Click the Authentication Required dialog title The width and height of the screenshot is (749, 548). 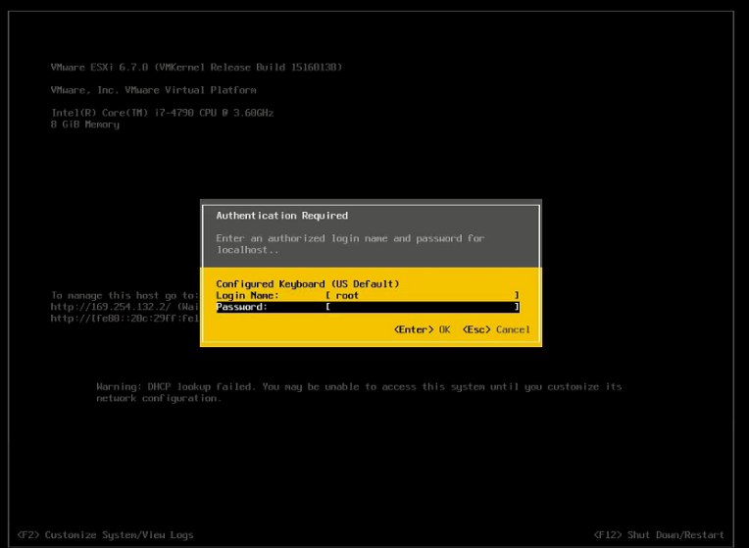point(281,216)
